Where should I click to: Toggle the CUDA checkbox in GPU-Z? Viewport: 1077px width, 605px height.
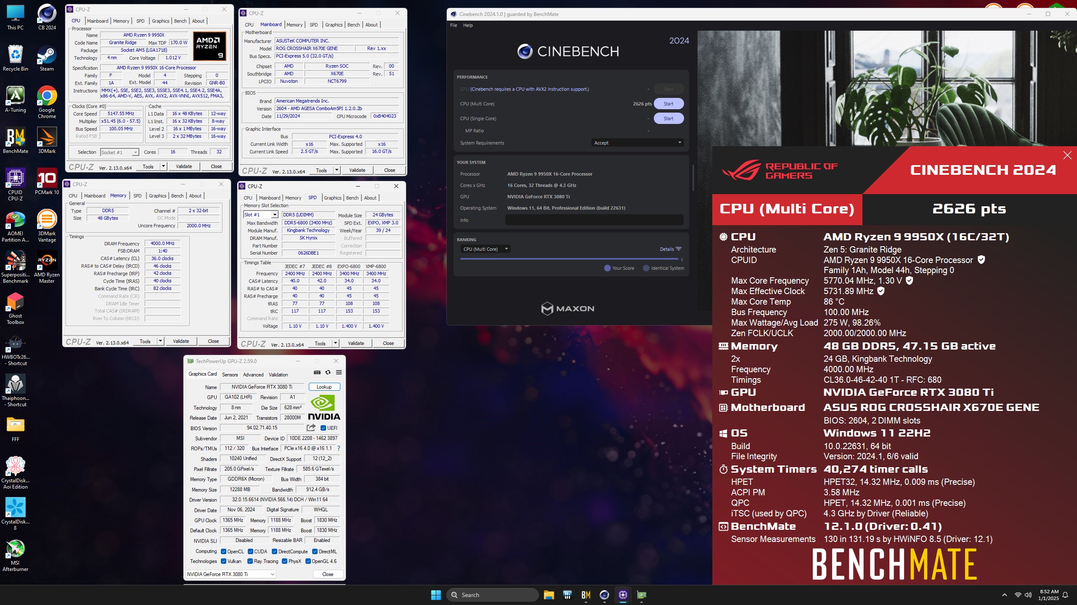251,552
